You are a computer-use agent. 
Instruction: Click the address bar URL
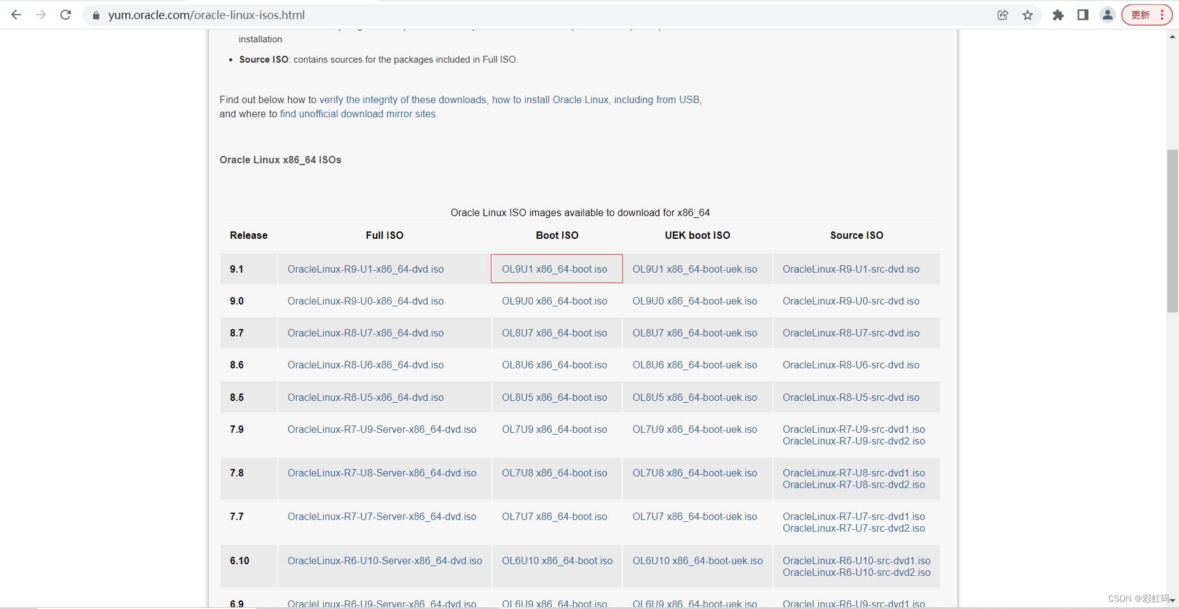[x=206, y=15]
